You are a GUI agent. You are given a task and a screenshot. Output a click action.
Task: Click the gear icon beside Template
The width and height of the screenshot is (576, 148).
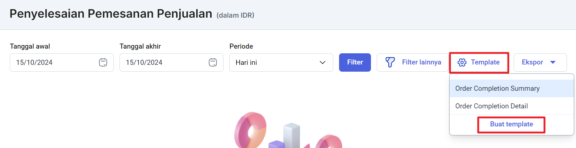tap(462, 62)
